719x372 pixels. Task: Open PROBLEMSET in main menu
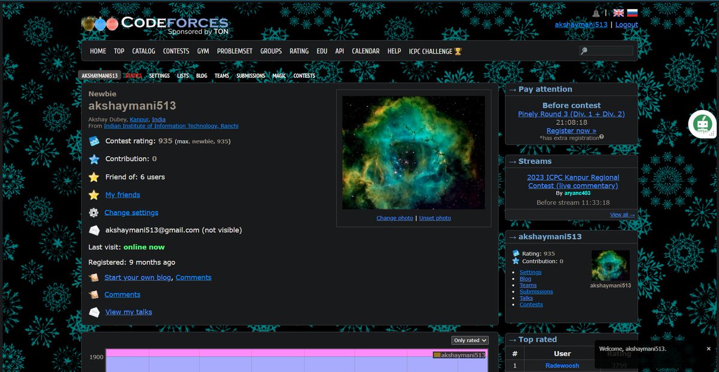click(x=235, y=51)
